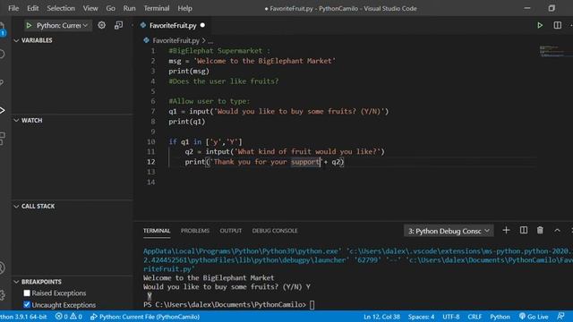Screen dimensions: 573x322
Task: Open the debug console view icon
Action: pos(118,25)
